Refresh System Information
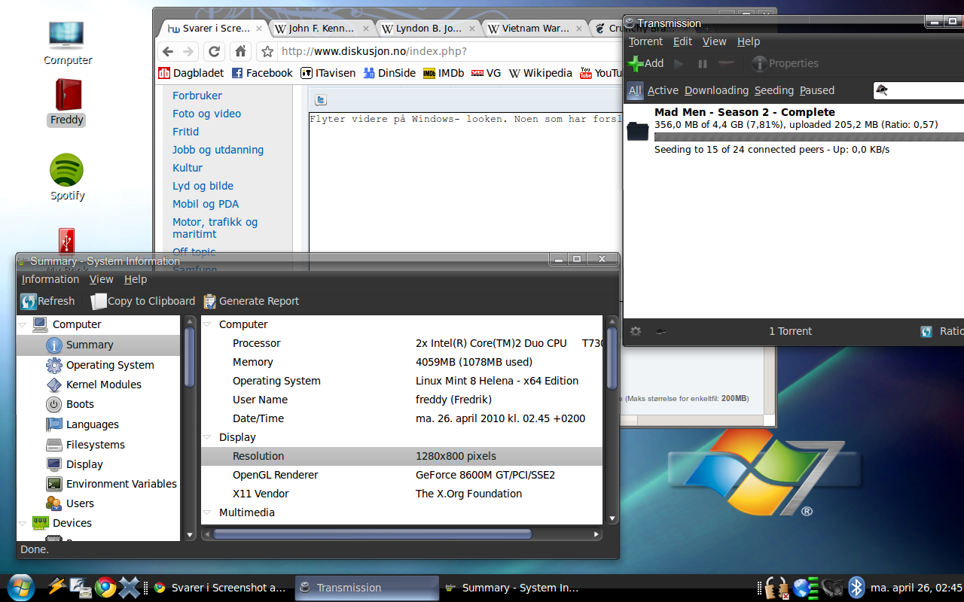 tap(48, 301)
